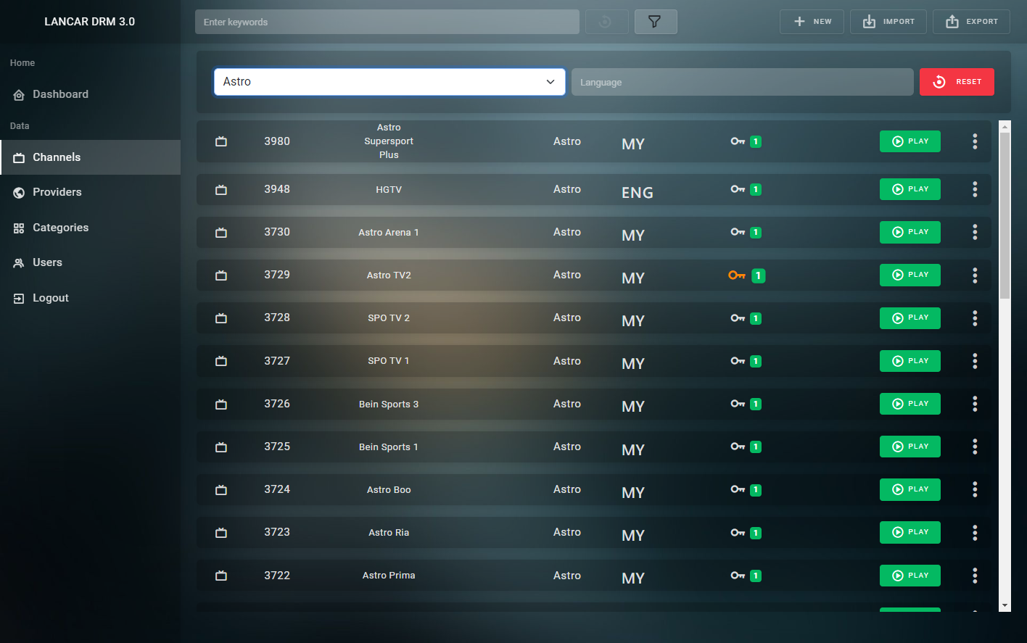
Task: Click the key icon for Astro Arena 1
Action: [738, 232]
